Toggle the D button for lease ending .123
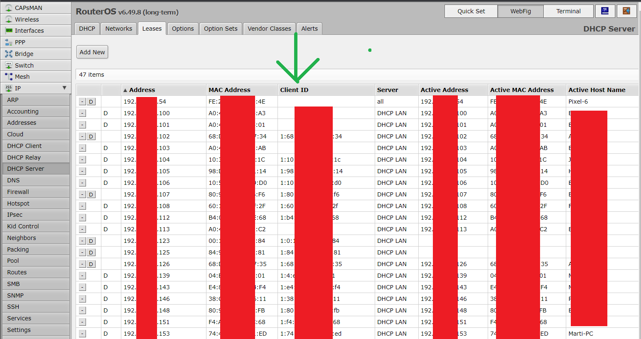This screenshot has height=339, width=641. click(x=91, y=241)
